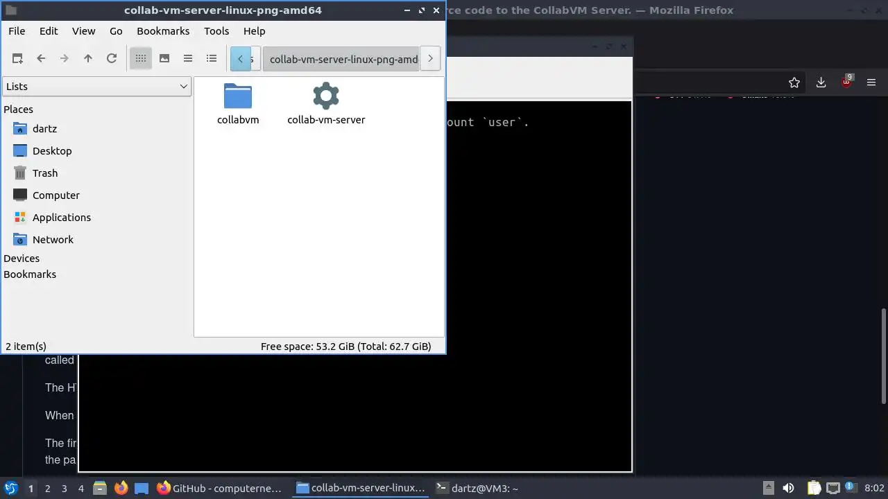The width and height of the screenshot is (888, 499).
Task: Open the Bookmarks menu
Action: (x=163, y=31)
